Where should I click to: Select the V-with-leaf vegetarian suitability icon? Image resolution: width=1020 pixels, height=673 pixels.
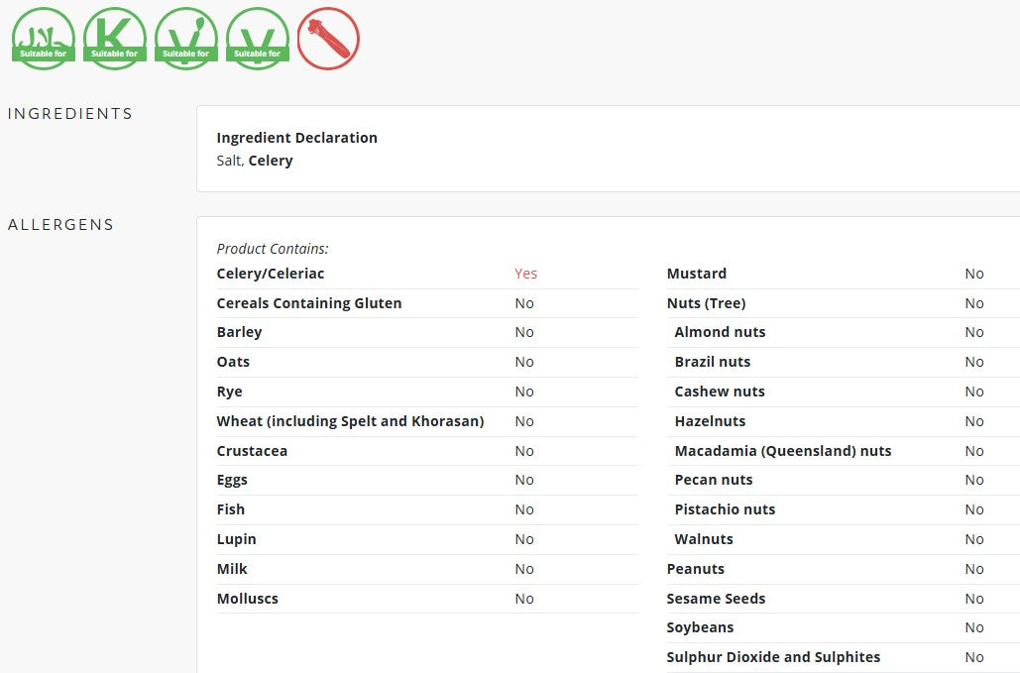click(186, 39)
